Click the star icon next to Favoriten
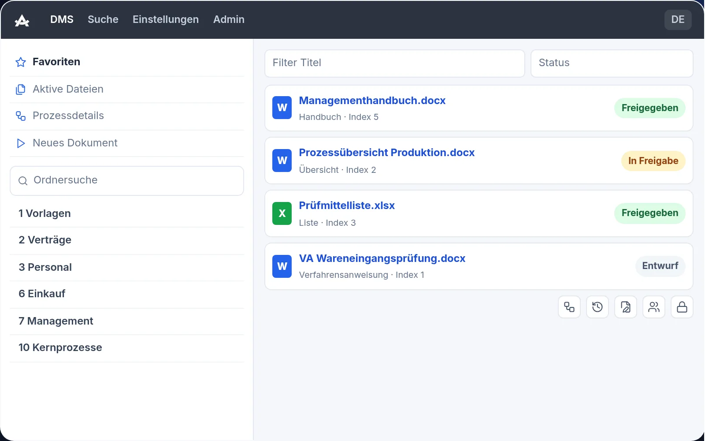This screenshot has height=441, width=705. coord(21,62)
